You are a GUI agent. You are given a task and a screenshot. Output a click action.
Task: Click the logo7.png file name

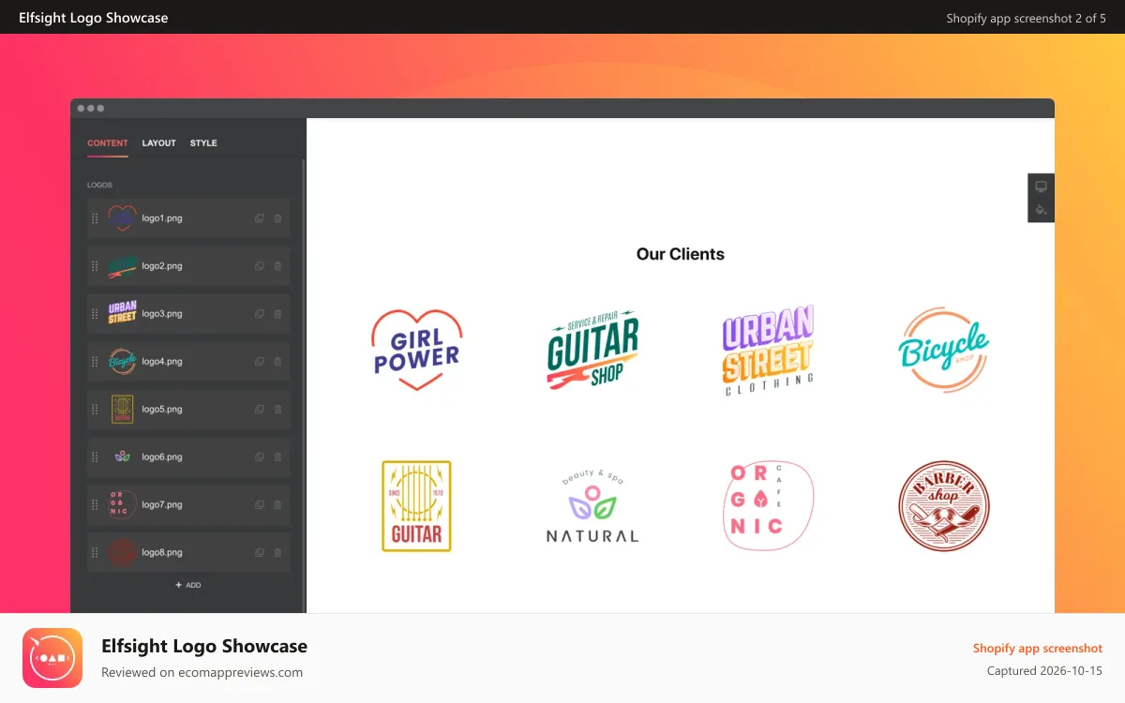(x=162, y=505)
